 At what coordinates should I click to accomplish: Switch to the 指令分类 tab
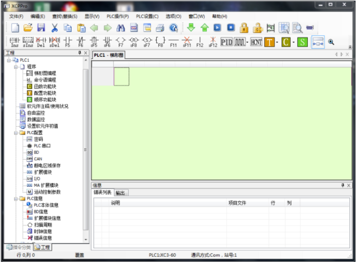click(19, 247)
